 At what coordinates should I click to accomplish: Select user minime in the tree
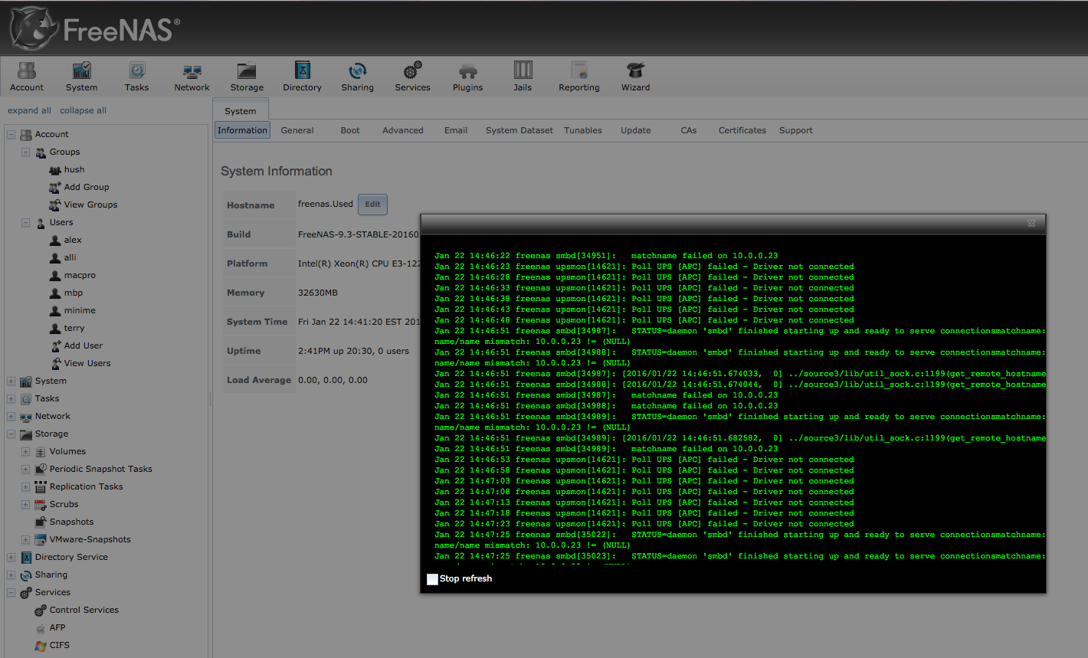pyautogui.click(x=80, y=310)
